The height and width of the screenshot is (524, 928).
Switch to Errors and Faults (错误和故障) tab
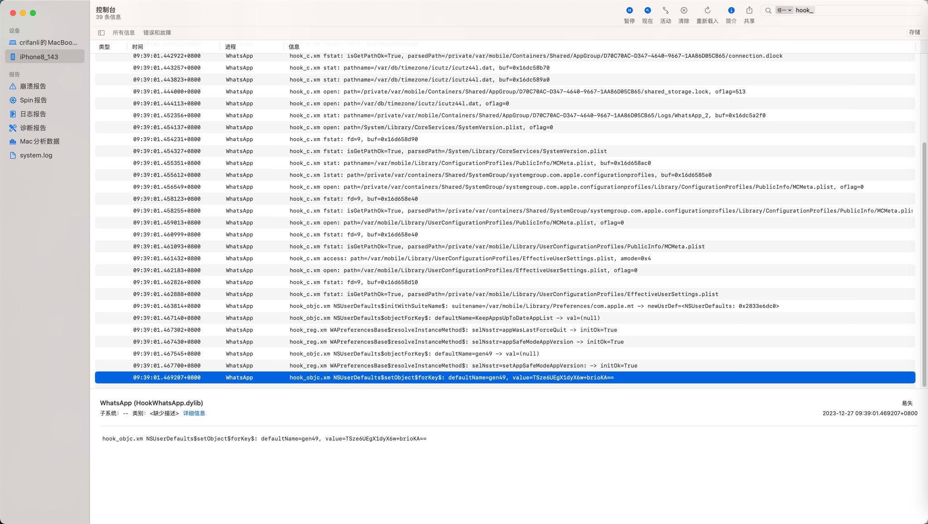pyautogui.click(x=157, y=33)
